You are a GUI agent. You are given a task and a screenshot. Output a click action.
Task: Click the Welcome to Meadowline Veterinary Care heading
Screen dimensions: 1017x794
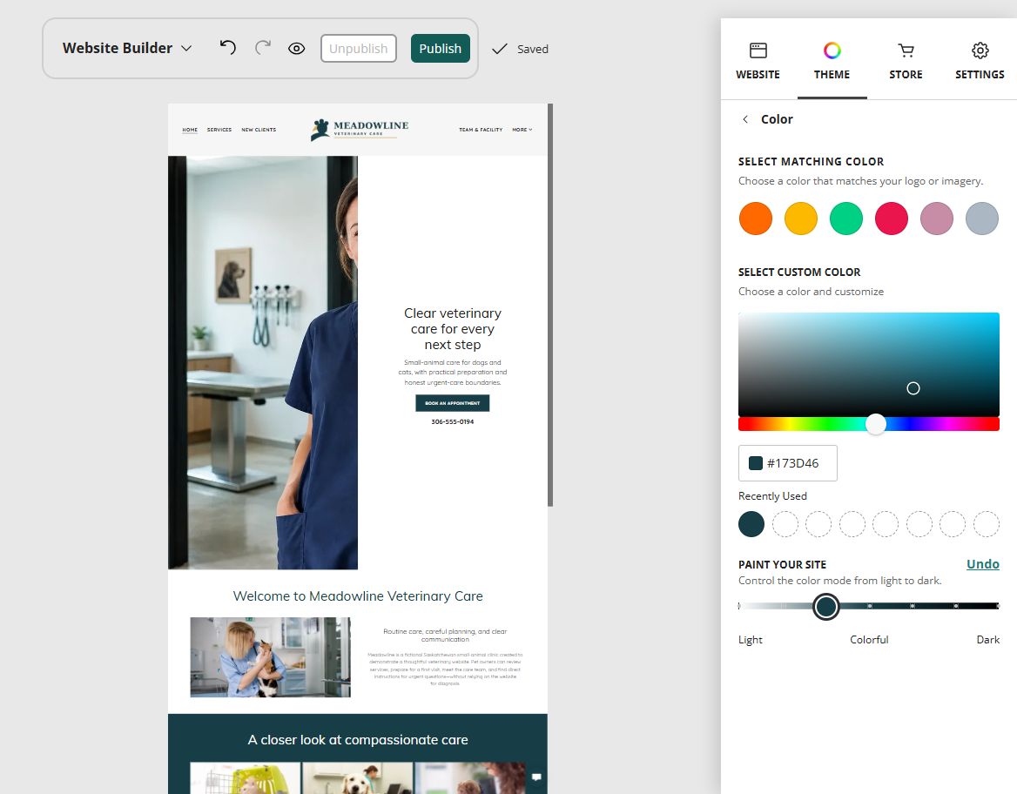[x=358, y=596]
